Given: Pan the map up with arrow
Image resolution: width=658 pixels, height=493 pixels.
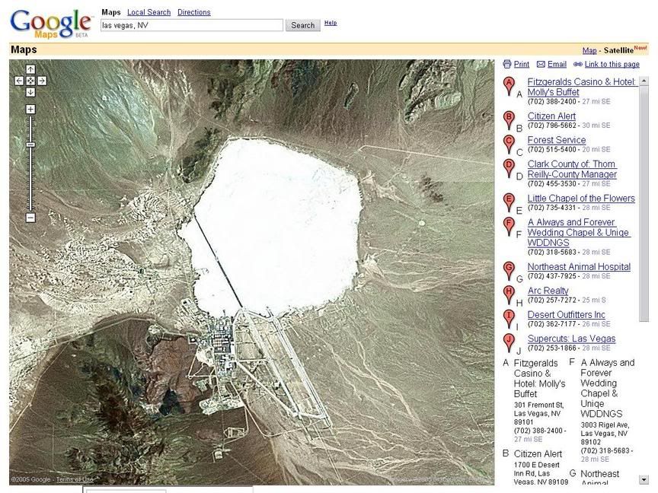Looking at the screenshot, I should (x=30, y=69).
